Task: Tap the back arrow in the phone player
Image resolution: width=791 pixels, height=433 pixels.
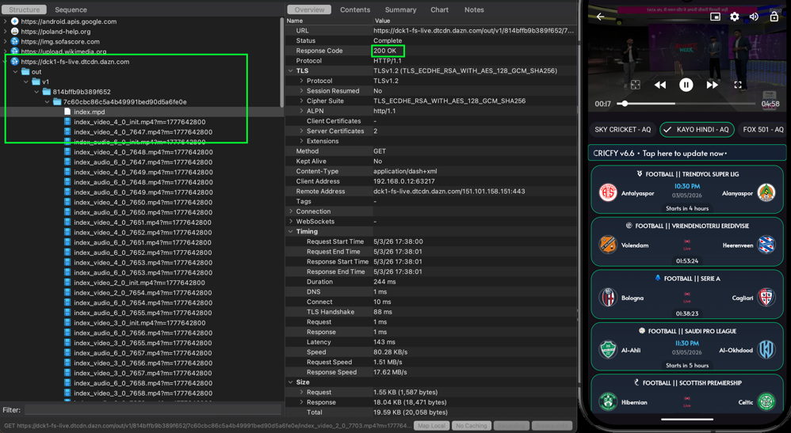Action: pos(600,17)
